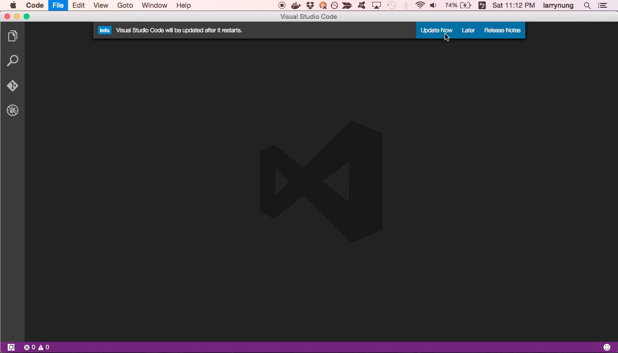The height and width of the screenshot is (353, 618).
Task: Choose Later in update notification
Action: click(468, 30)
